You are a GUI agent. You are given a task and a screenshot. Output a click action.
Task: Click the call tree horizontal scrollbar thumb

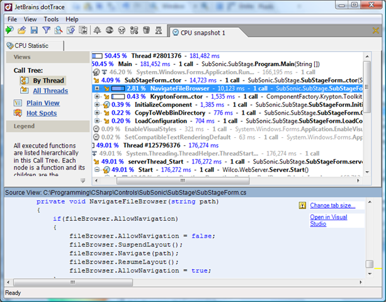[183, 181]
